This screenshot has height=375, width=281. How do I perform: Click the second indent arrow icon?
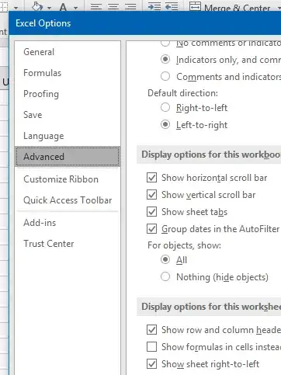[x=172, y=6]
